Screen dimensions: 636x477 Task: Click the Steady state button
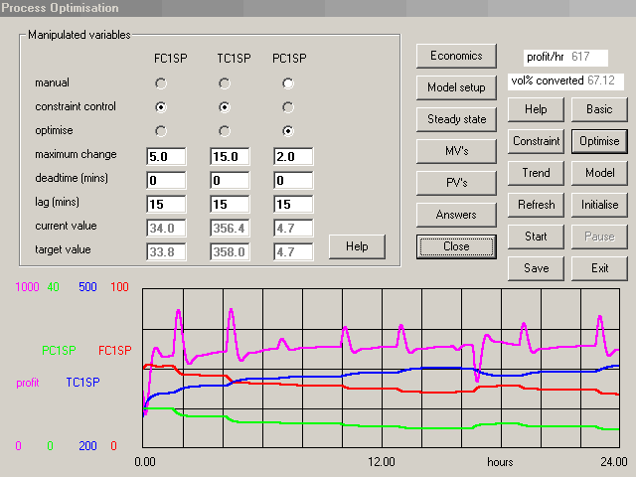click(x=456, y=119)
